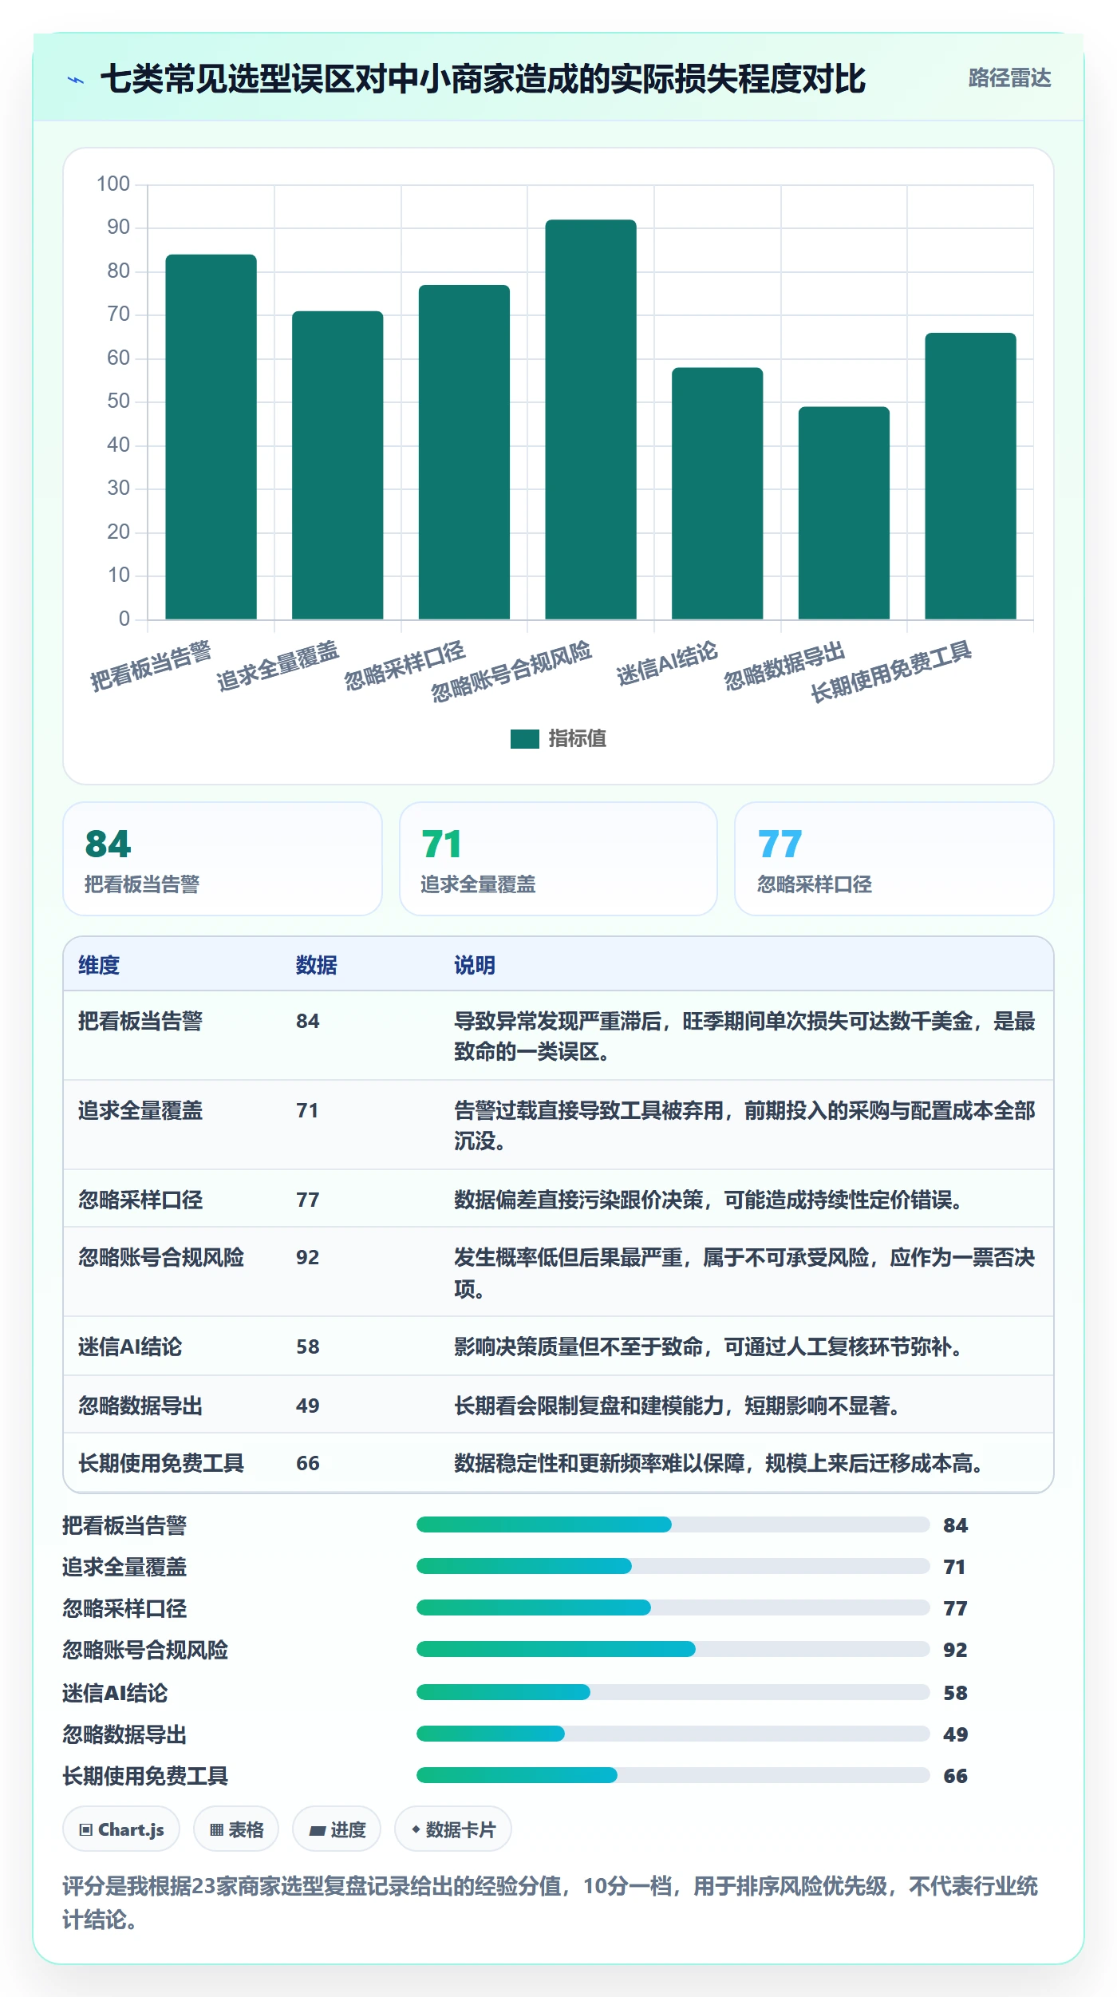Viewport: 1117px width, 1997px height.
Task: Click the data card showing 84
Action: pyautogui.click(x=223, y=859)
